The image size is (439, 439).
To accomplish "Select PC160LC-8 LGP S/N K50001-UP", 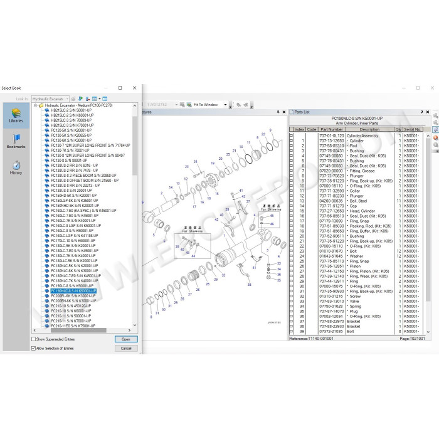I will pos(76,226).
